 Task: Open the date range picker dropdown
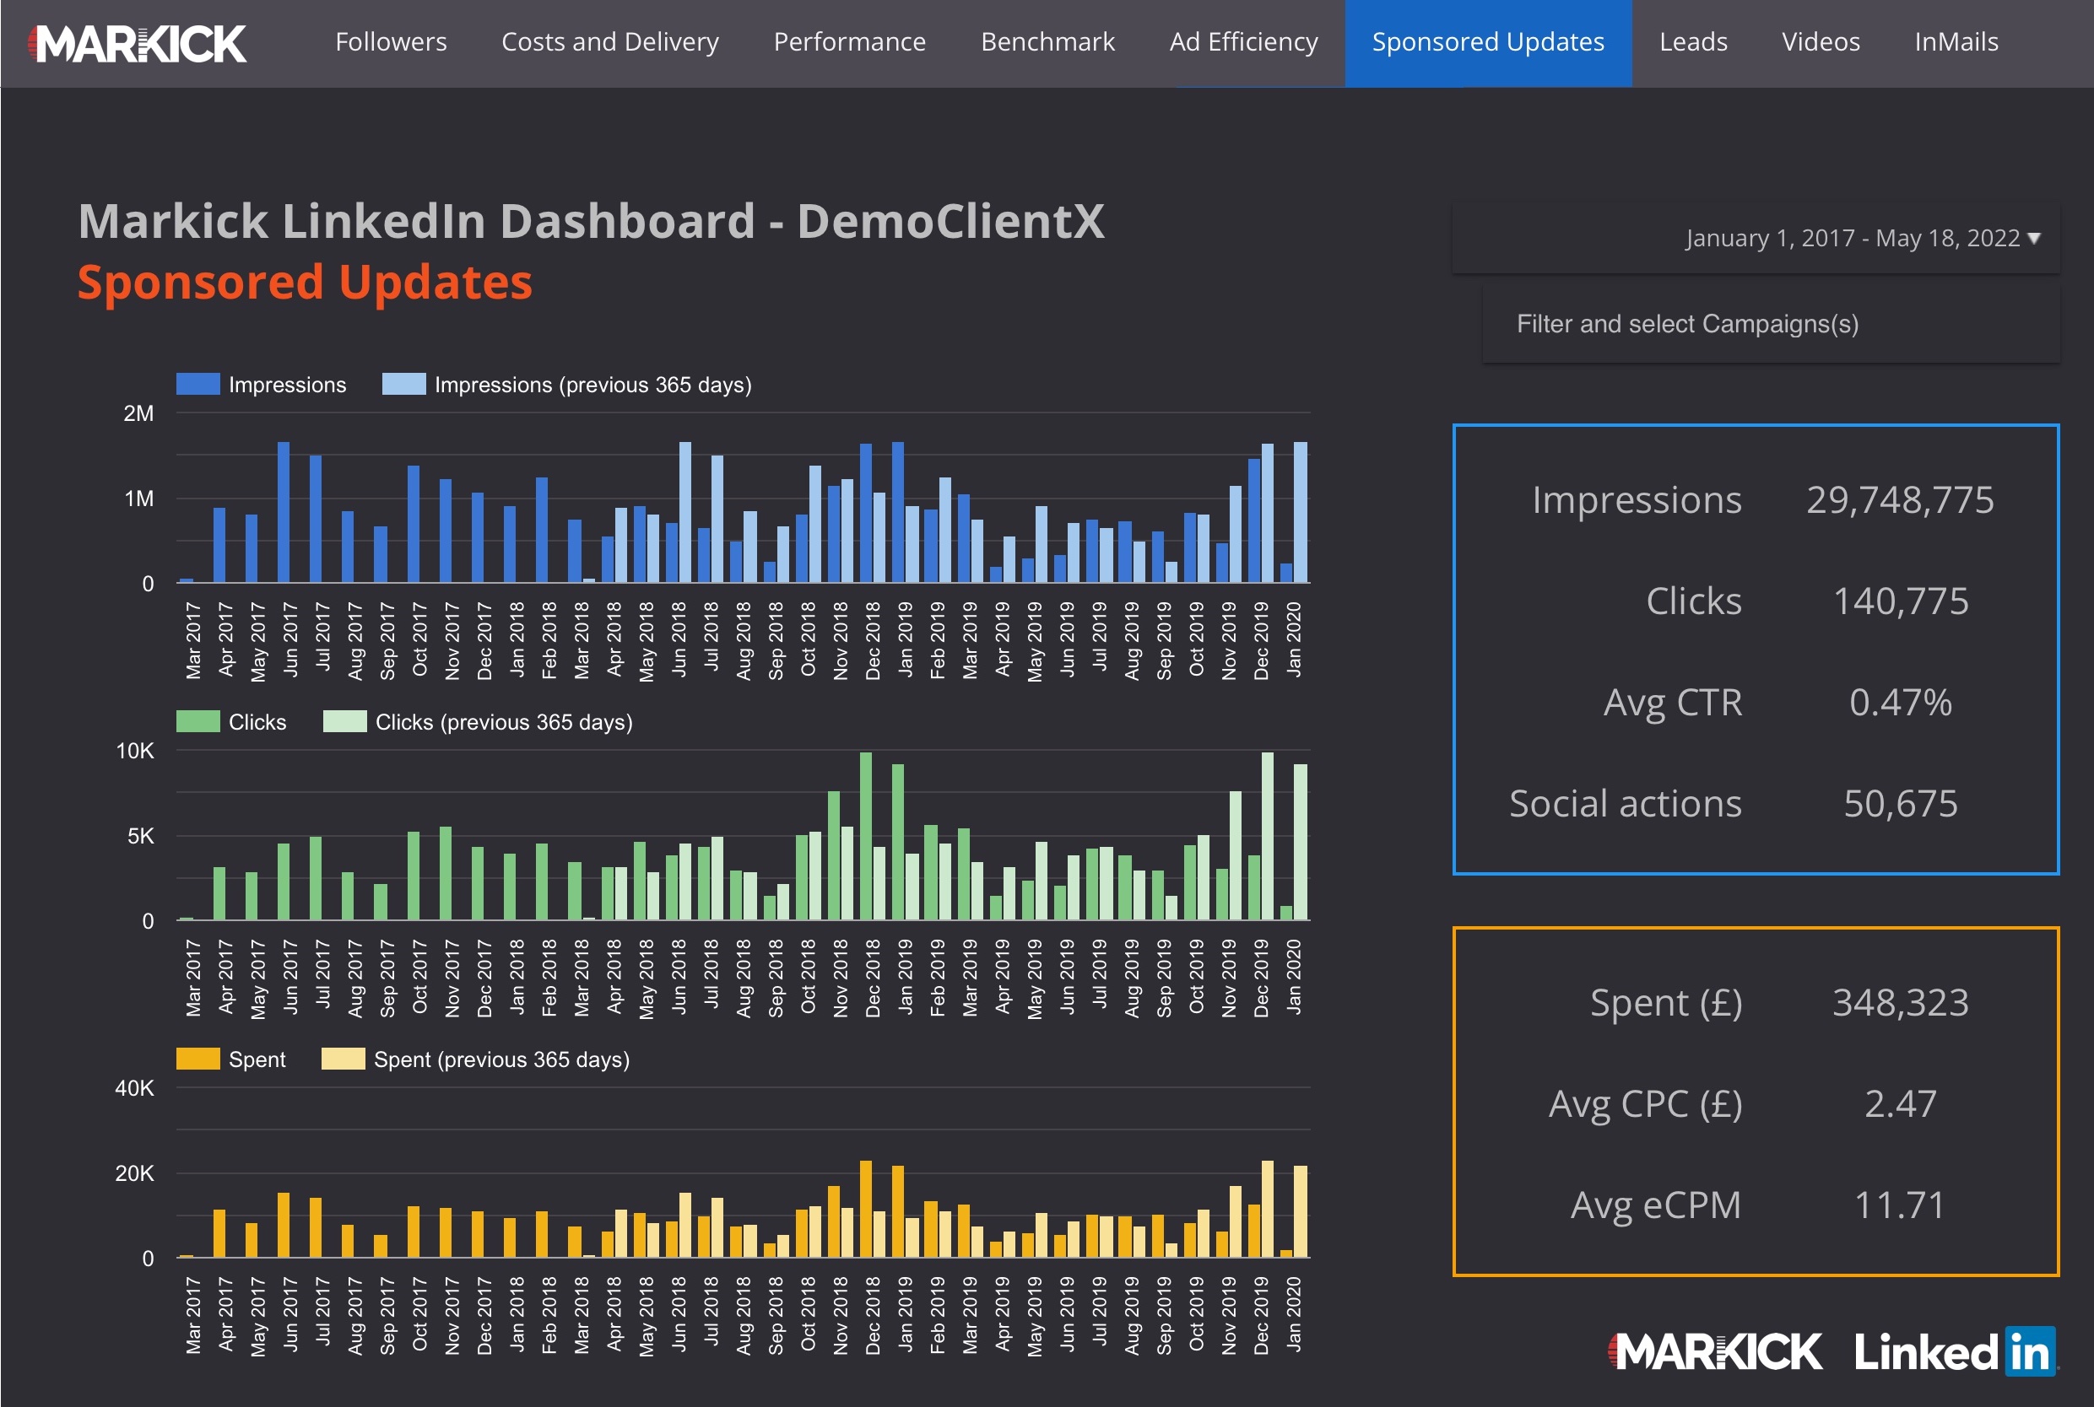(1756, 238)
